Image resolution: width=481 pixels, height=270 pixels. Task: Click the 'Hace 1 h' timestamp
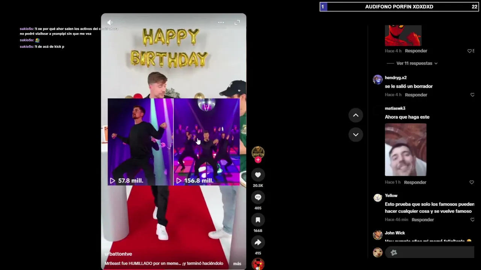pyautogui.click(x=393, y=182)
